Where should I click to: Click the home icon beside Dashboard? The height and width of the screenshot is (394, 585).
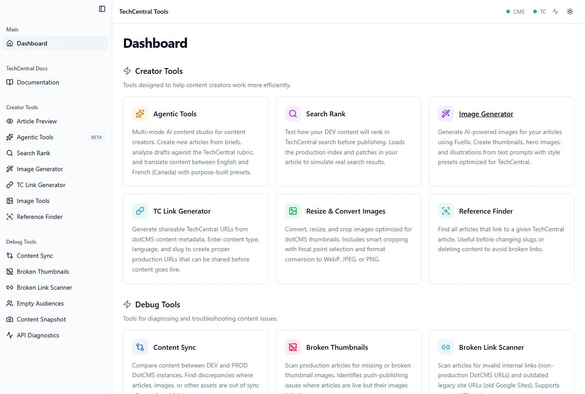coord(10,43)
